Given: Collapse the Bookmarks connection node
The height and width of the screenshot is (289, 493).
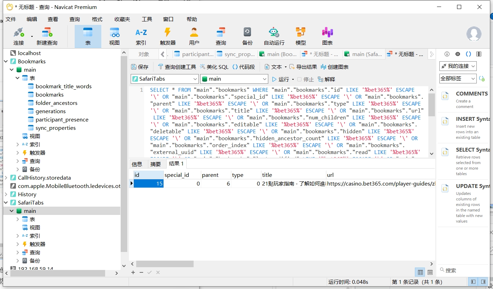Looking at the screenshot, I should pos(6,61).
